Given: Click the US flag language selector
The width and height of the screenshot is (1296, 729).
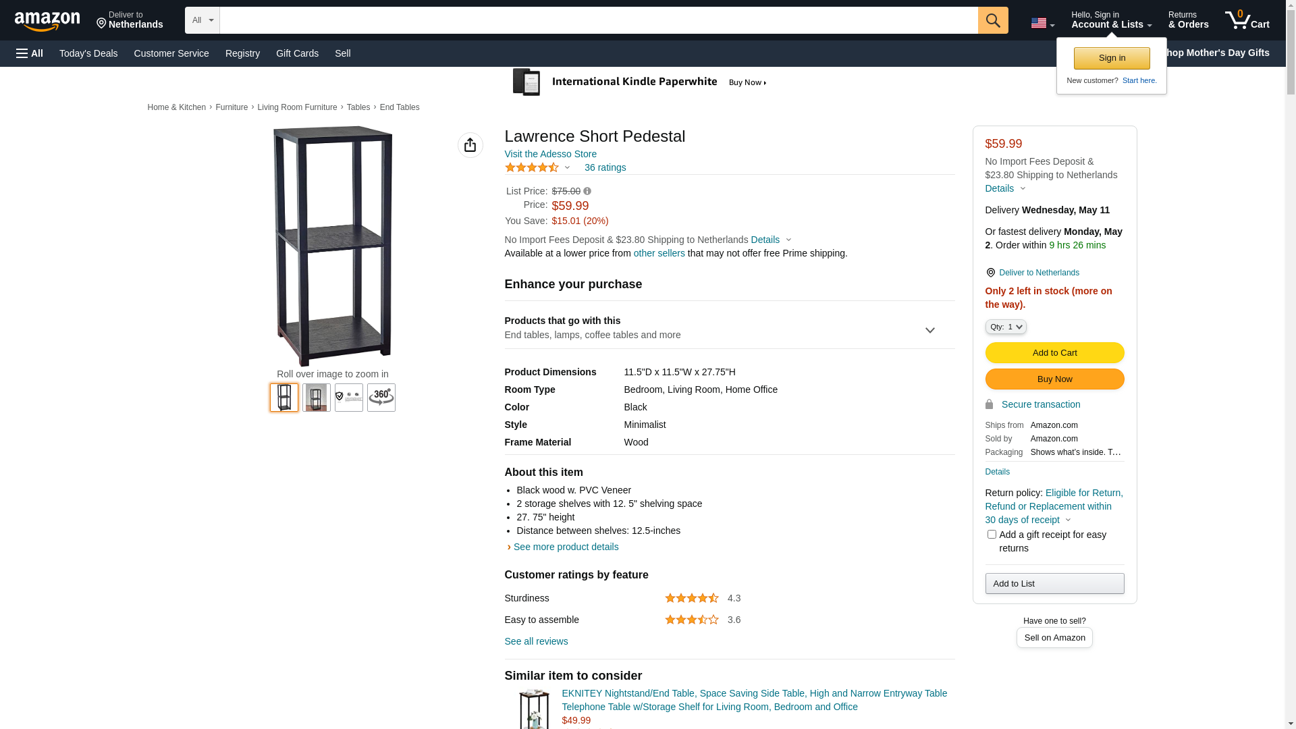Looking at the screenshot, I should pos(1042,24).
